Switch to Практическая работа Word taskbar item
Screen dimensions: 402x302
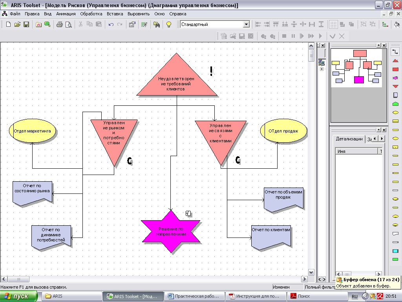coord(194,296)
